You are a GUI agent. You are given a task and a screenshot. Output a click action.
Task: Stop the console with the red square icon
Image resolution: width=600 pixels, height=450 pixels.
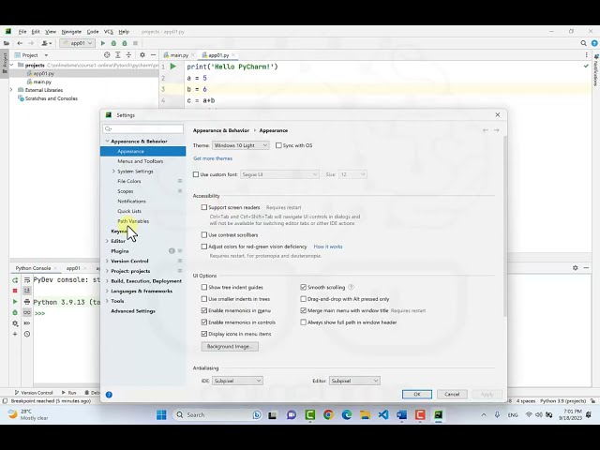pos(15,291)
